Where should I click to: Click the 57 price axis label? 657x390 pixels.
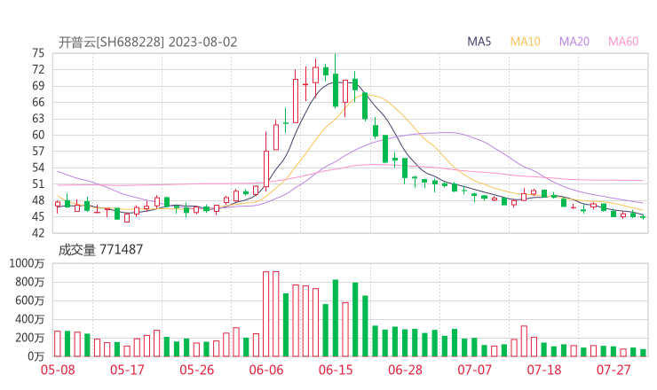coord(38,151)
